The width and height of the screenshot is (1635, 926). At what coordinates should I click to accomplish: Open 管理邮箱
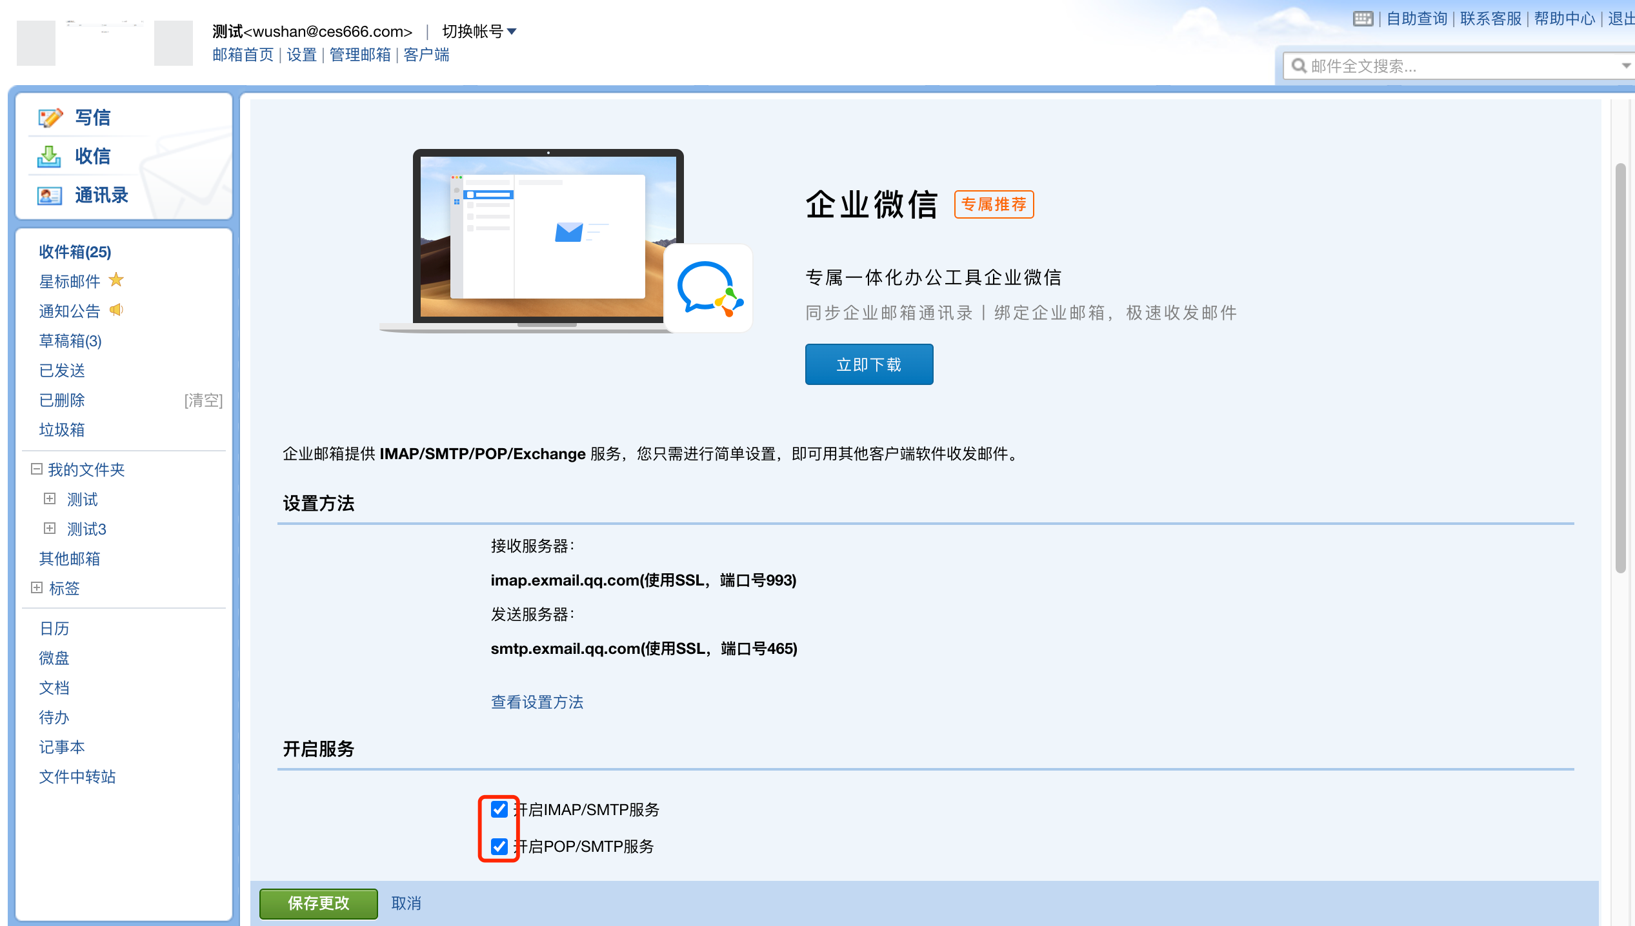[360, 55]
